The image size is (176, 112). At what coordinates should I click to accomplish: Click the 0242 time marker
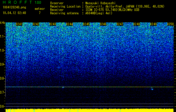[36, 24]
